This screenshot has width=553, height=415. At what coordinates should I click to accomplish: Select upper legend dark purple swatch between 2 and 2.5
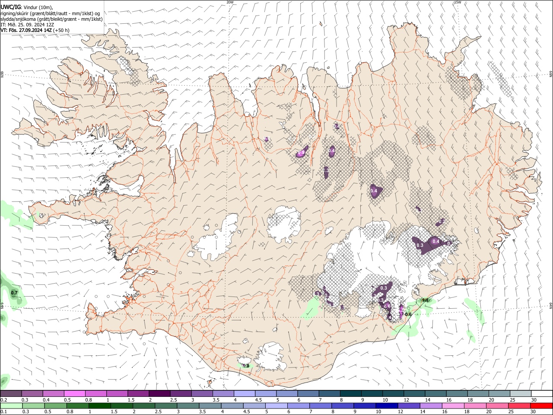159,393
